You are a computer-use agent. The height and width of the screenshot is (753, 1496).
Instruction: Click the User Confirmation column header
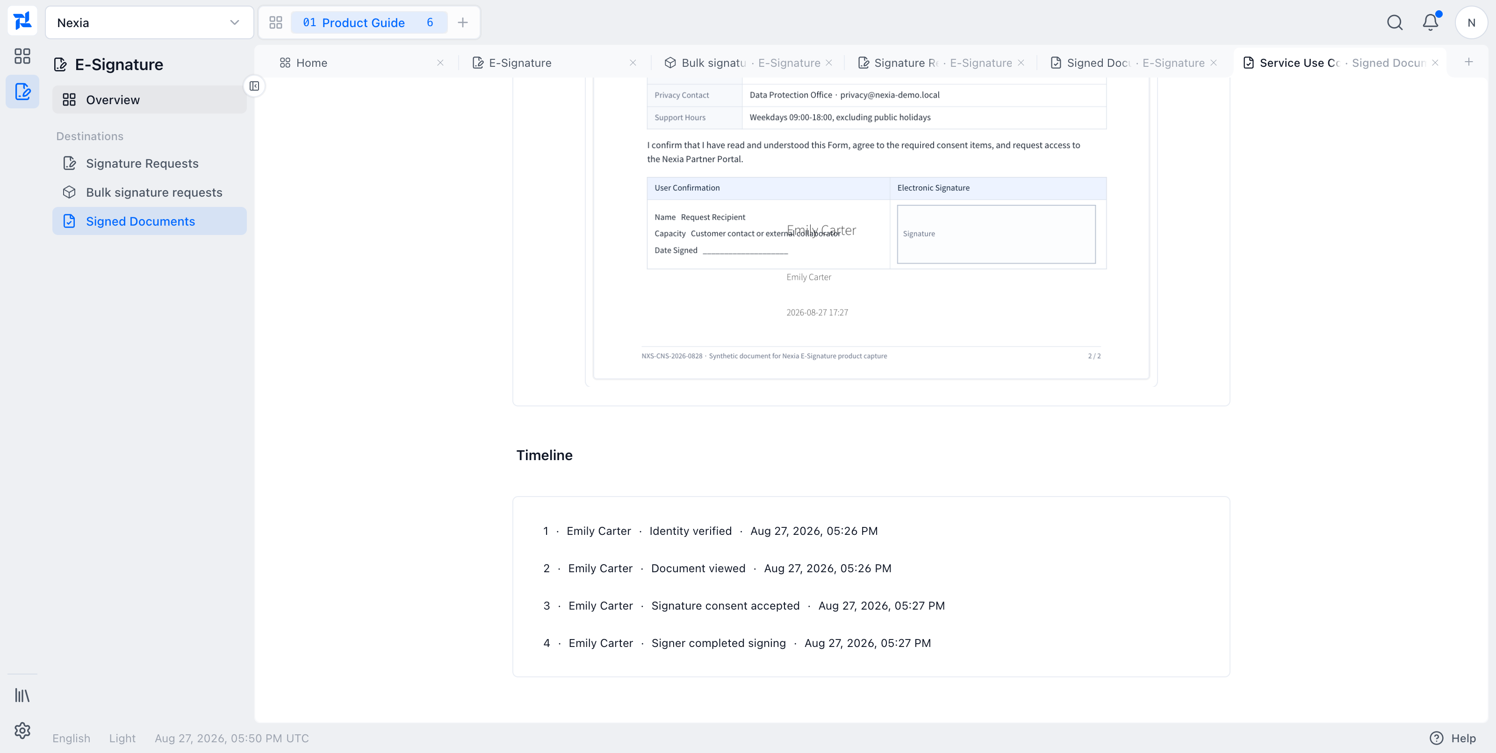[x=687, y=188]
